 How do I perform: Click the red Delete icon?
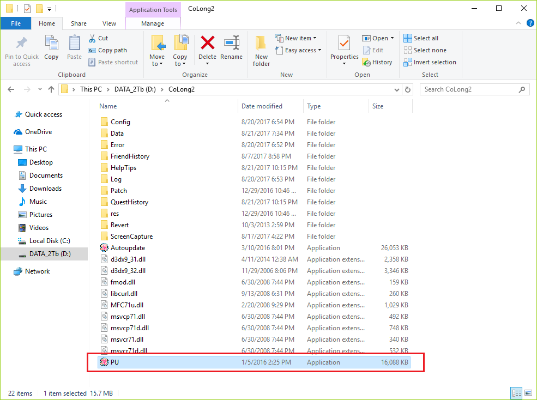[208, 43]
